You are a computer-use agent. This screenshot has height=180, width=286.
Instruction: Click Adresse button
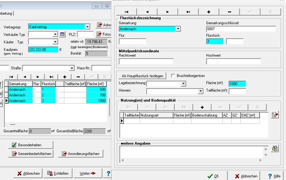pos(104,25)
